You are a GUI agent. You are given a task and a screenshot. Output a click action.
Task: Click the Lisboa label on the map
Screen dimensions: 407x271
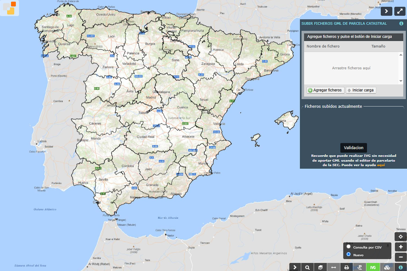(x=42, y=141)
